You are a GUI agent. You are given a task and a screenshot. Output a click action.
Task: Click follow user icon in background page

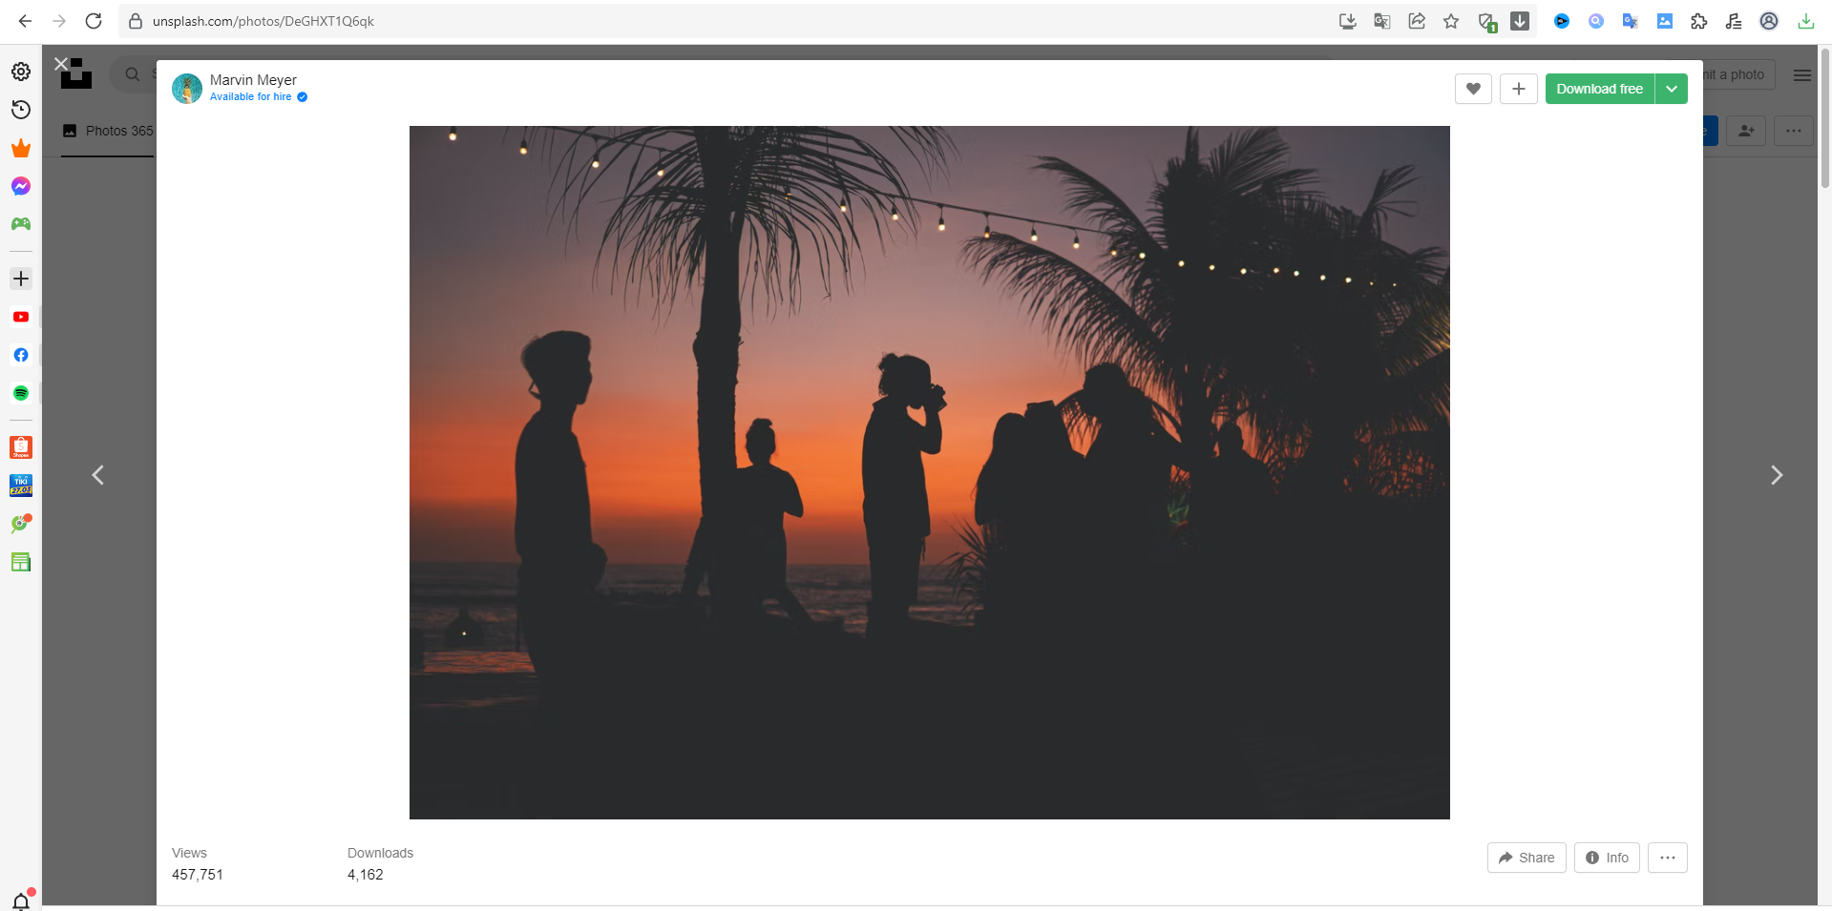coord(1746,131)
